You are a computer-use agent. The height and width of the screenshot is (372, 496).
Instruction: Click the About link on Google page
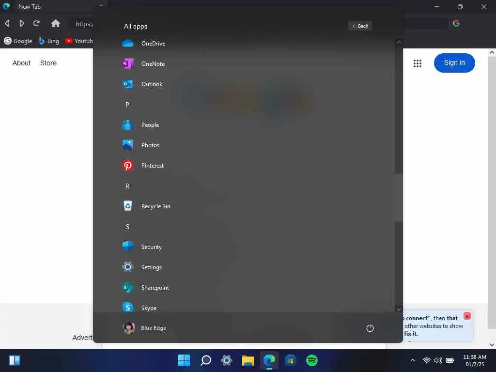point(21,63)
